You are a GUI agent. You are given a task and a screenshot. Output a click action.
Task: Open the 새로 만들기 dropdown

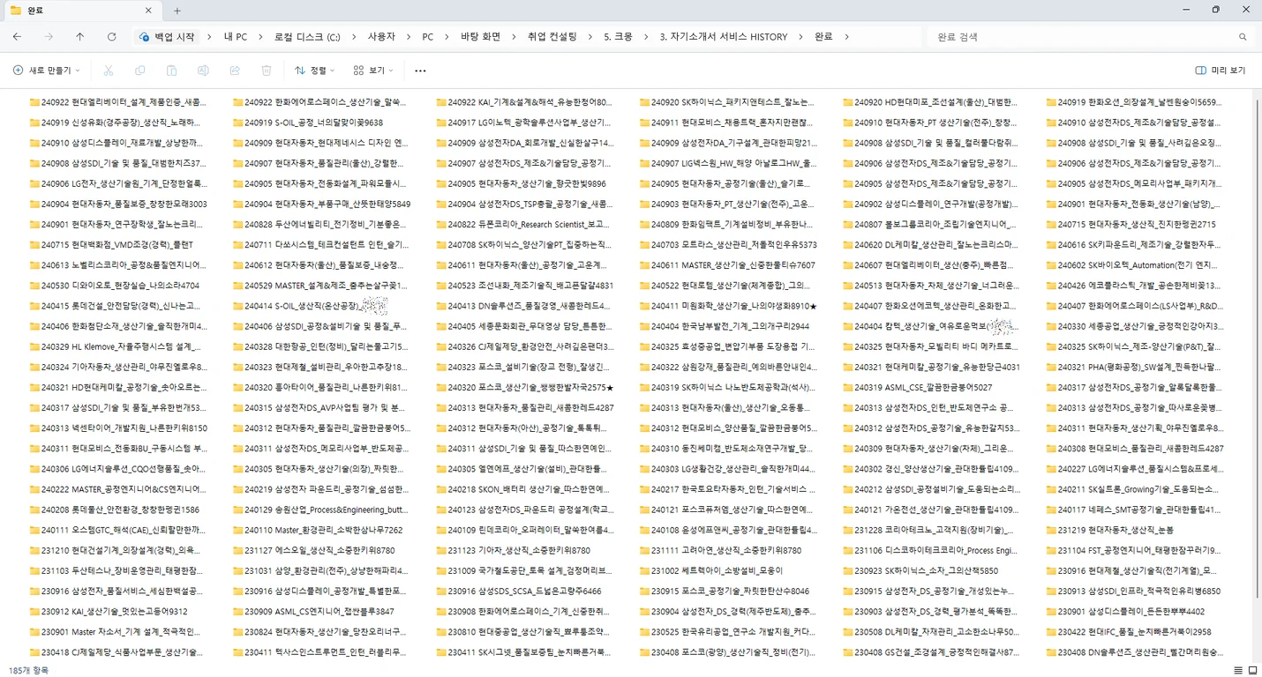click(47, 71)
